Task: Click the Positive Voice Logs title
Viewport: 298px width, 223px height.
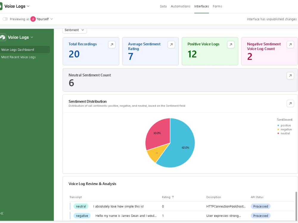Action: click(x=203, y=44)
